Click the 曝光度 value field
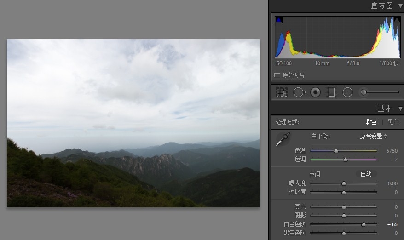The image size is (404, 240). pyautogui.click(x=392, y=183)
